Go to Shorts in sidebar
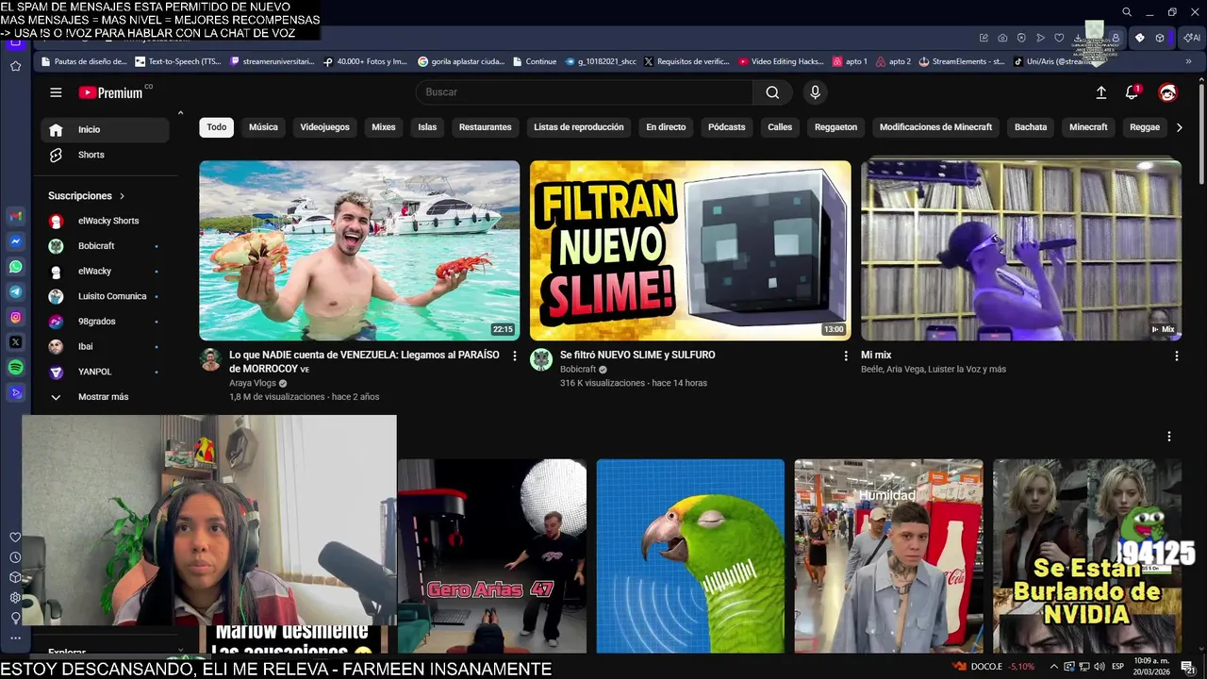Image resolution: width=1207 pixels, height=679 pixels. [105, 155]
